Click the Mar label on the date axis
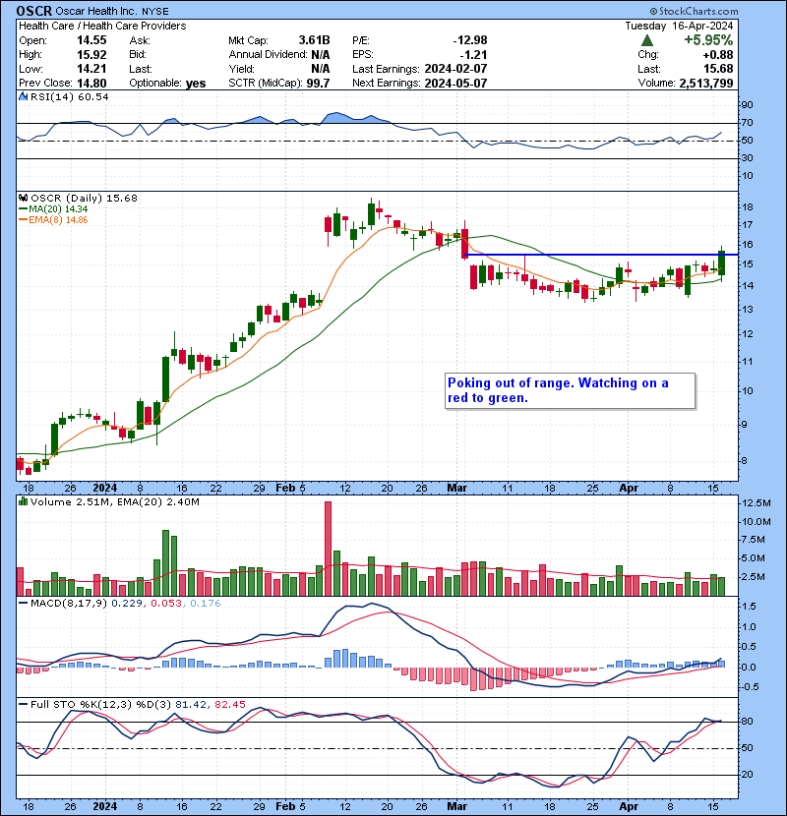787x816 pixels. 457,488
